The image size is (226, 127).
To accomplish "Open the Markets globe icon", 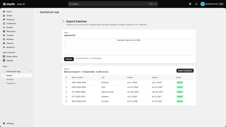I will [4, 39].
